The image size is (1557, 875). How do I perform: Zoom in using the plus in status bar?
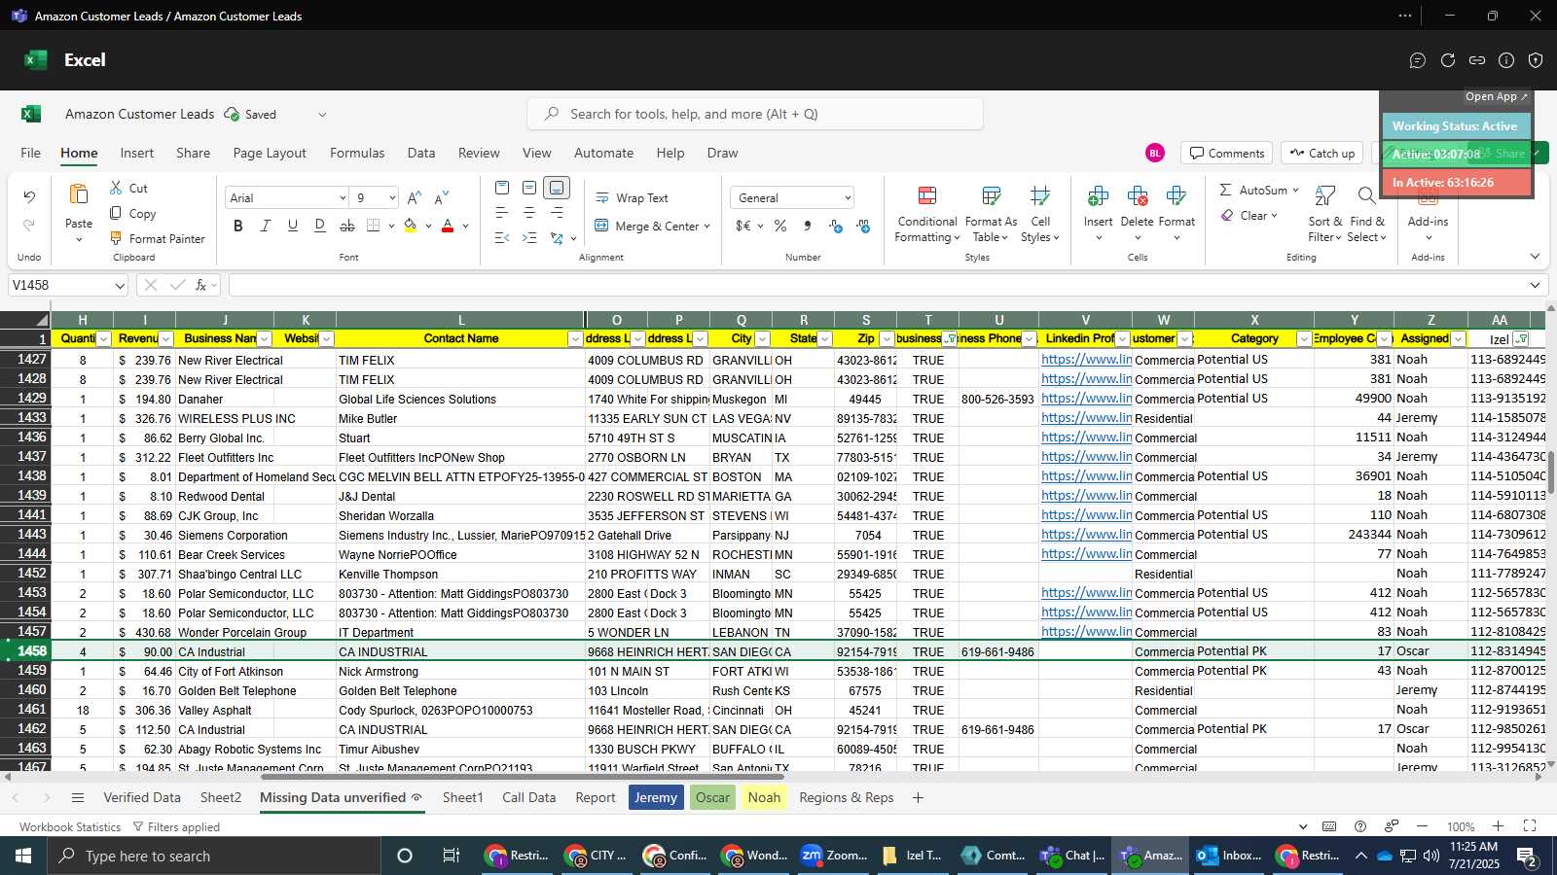click(x=1499, y=826)
